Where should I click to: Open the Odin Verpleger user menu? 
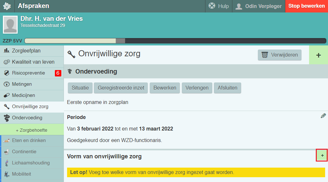[x=258, y=6]
